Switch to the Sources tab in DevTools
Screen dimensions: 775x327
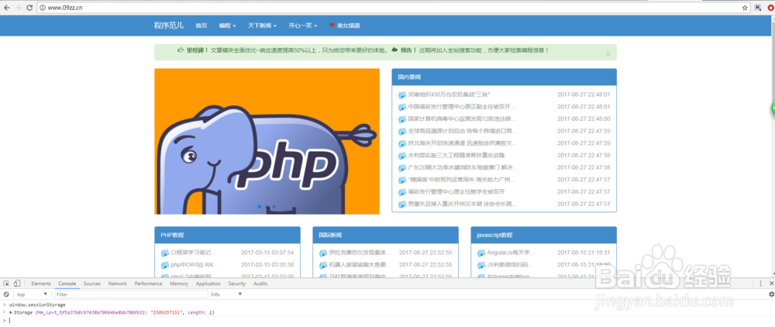click(92, 284)
